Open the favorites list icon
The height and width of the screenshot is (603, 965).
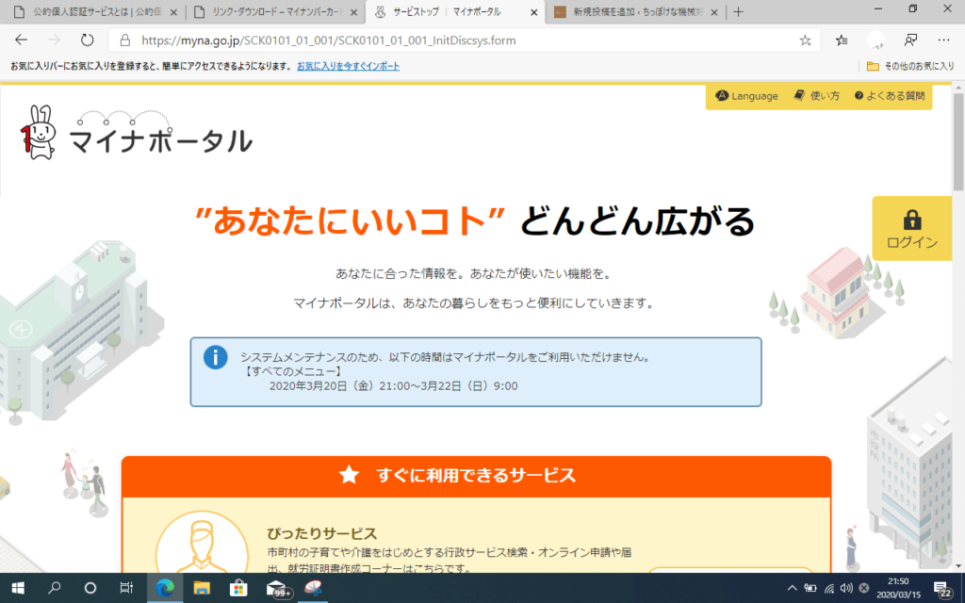(842, 41)
